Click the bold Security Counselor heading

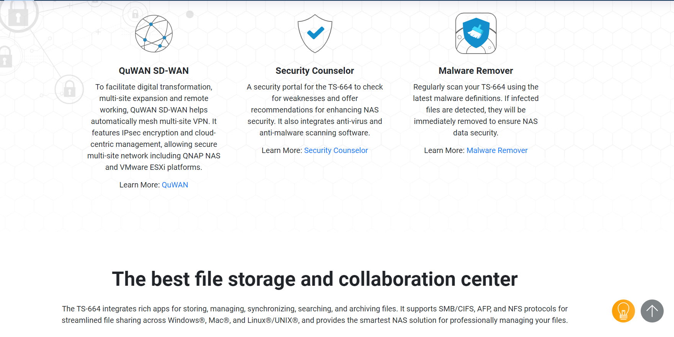click(x=315, y=71)
